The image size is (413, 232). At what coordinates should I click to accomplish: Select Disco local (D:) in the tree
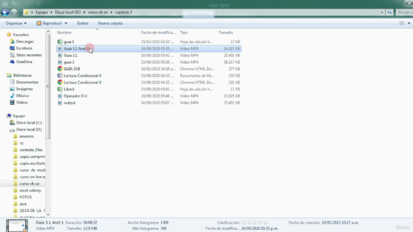29,130
